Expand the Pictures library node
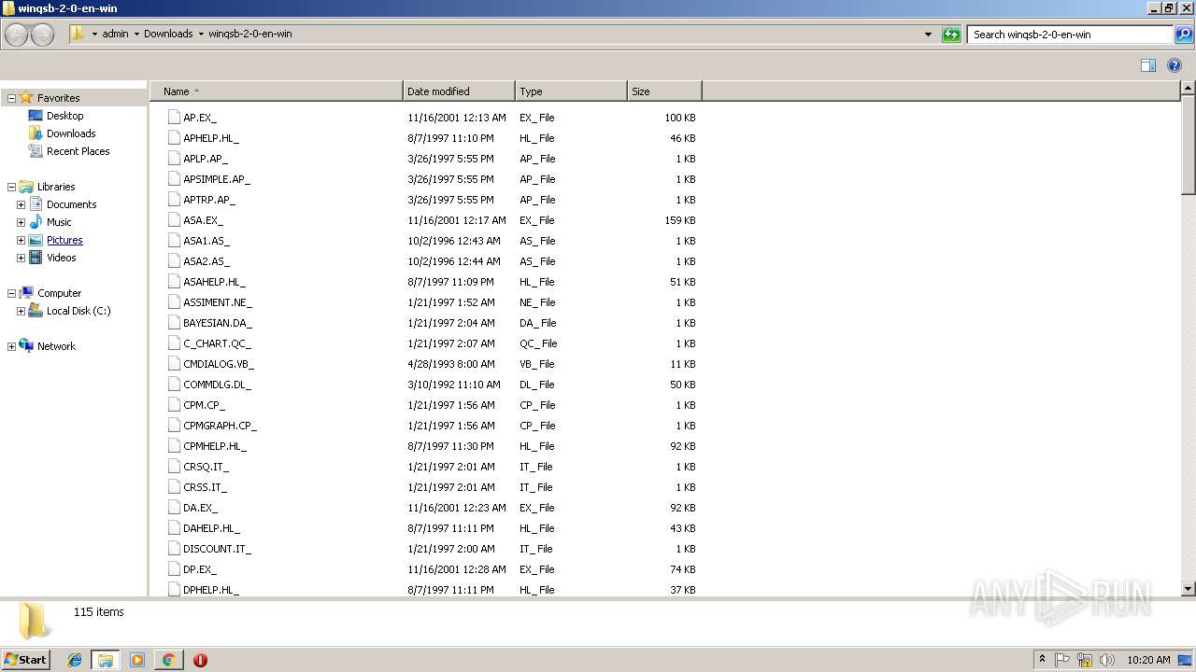The width and height of the screenshot is (1196, 672). coord(21,240)
